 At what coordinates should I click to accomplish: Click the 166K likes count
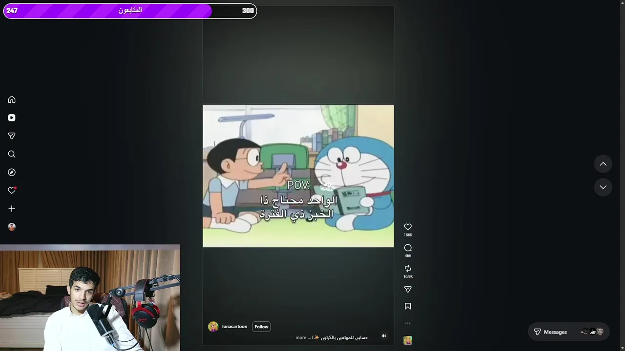[408, 235]
